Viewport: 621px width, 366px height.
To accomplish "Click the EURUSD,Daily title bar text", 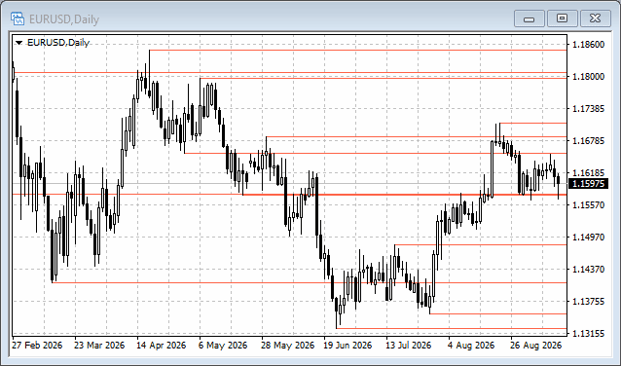I will click(x=64, y=19).
